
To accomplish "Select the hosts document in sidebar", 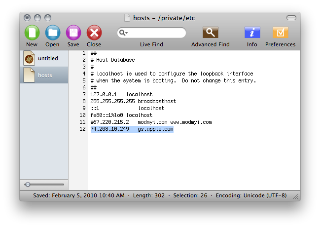I will click(44, 75).
